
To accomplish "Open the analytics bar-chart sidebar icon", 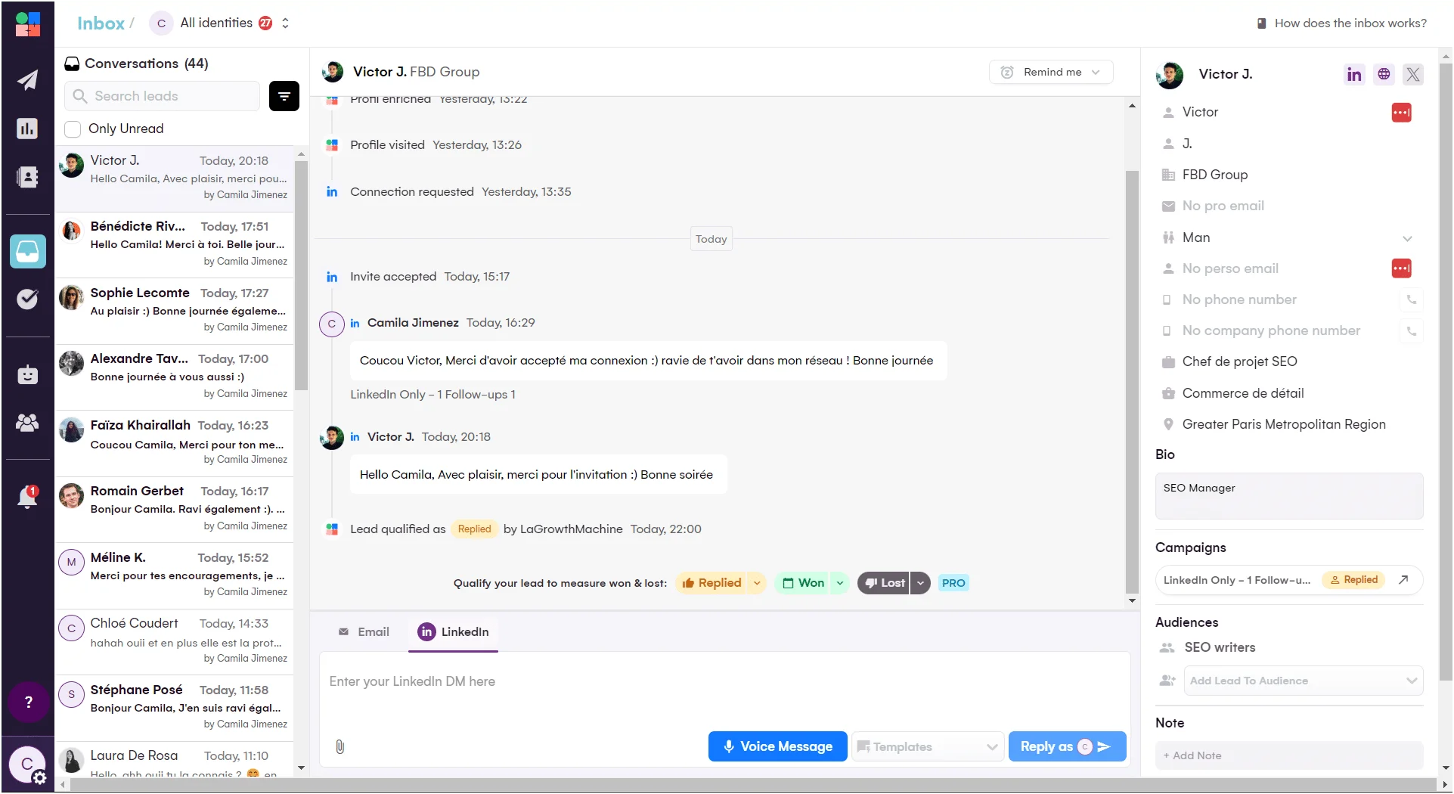I will pos(27,129).
